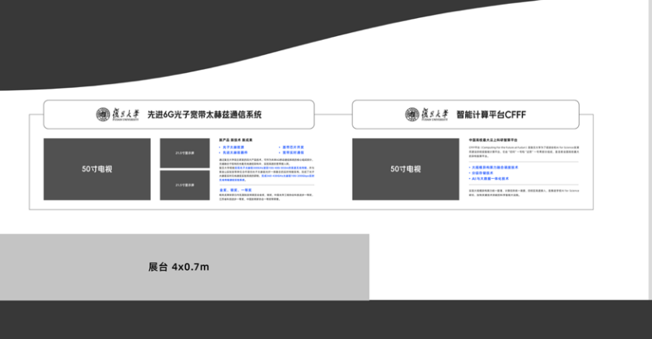Click the bullet '分级存储技术'
The height and width of the screenshot is (339, 652).
pos(481,173)
